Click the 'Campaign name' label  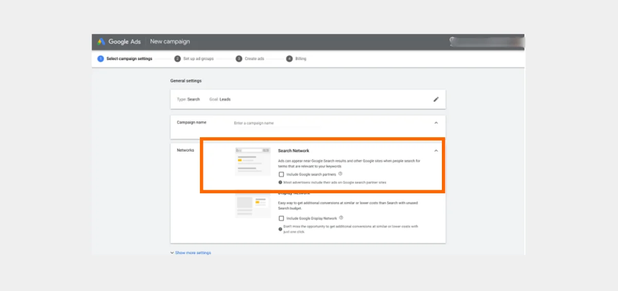(x=192, y=122)
